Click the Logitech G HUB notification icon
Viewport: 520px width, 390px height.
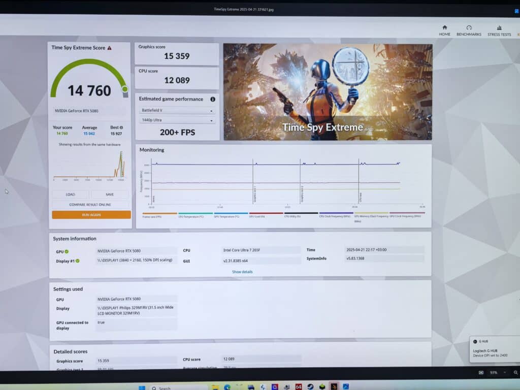pos(475,342)
